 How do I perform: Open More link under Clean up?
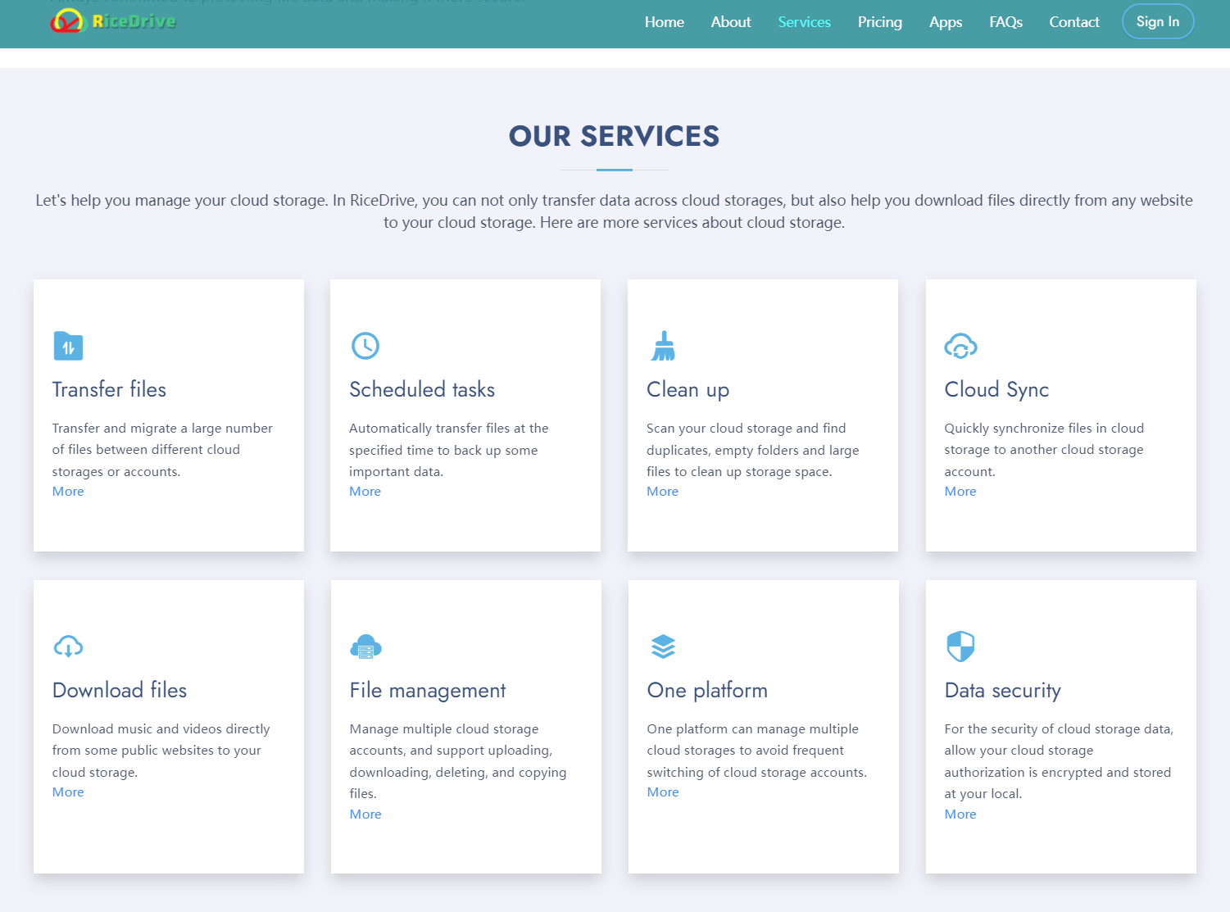coord(662,492)
